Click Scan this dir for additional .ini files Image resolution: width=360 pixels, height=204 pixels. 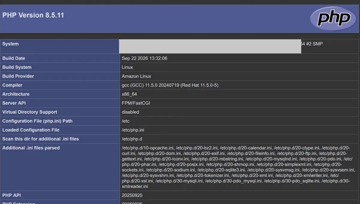(40, 139)
